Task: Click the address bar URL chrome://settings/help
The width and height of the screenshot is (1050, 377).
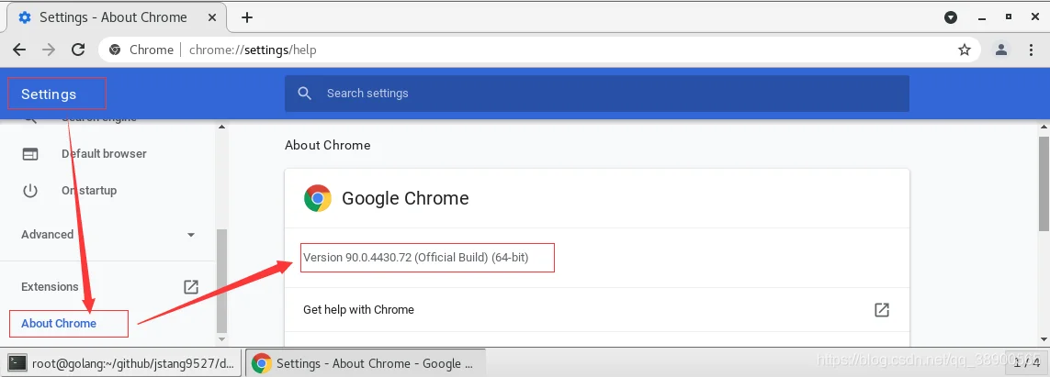Action: 253,50
